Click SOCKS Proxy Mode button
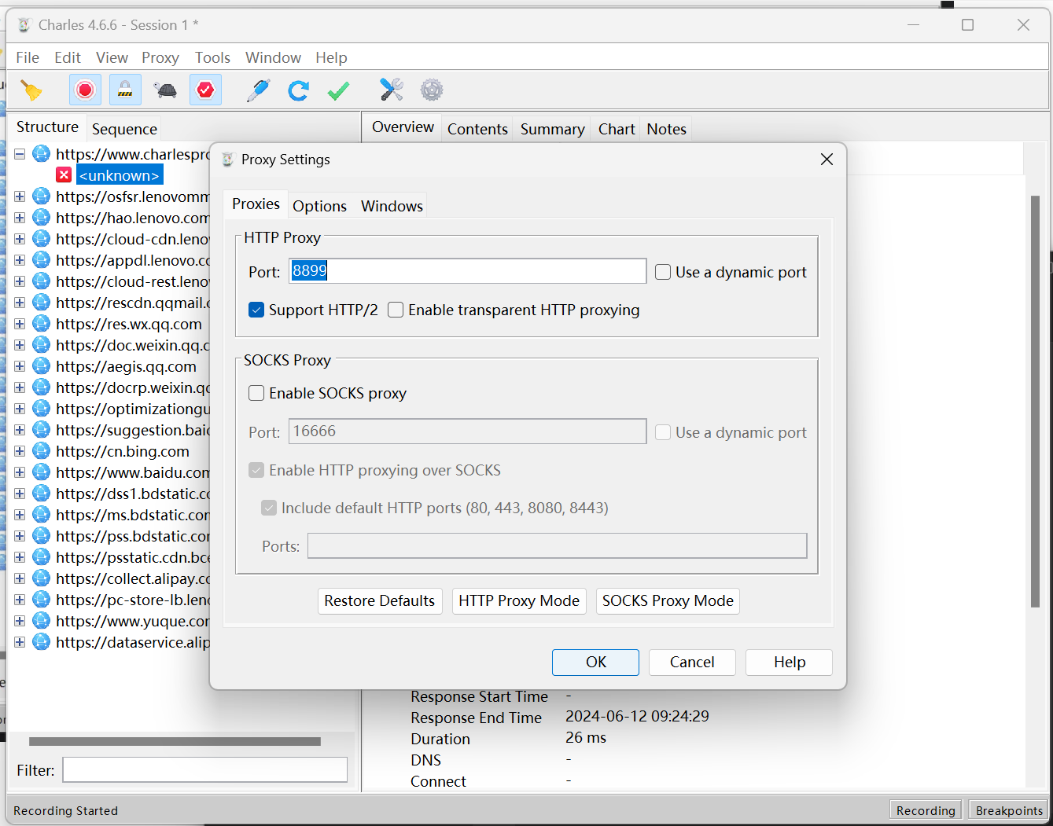The height and width of the screenshot is (826, 1053). [x=668, y=601]
